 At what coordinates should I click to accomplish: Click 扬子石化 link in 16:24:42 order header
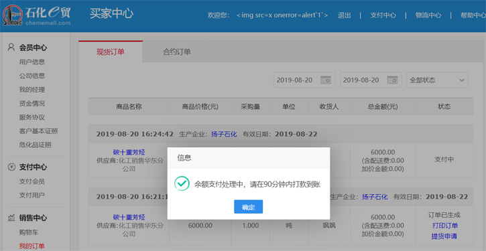point(224,134)
